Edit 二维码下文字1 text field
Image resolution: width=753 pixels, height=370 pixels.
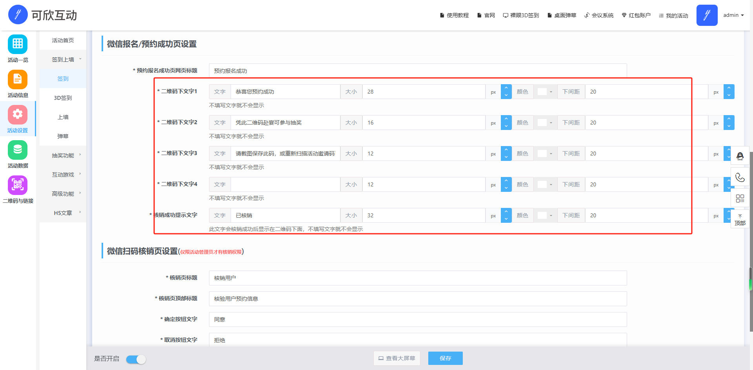pyautogui.click(x=286, y=92)
